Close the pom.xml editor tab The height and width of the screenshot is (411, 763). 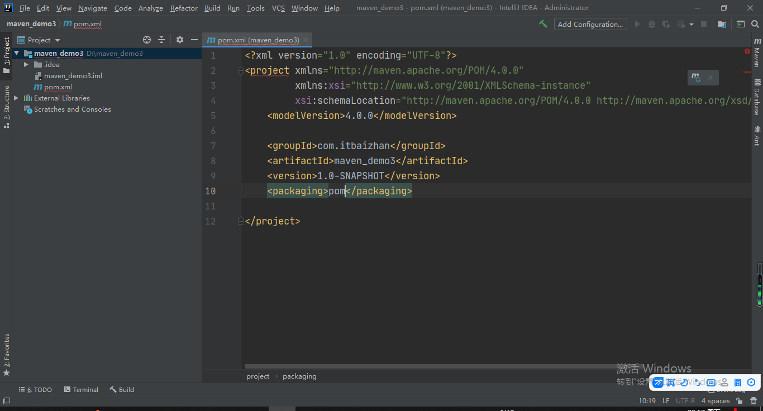click(x=306, y=40)
